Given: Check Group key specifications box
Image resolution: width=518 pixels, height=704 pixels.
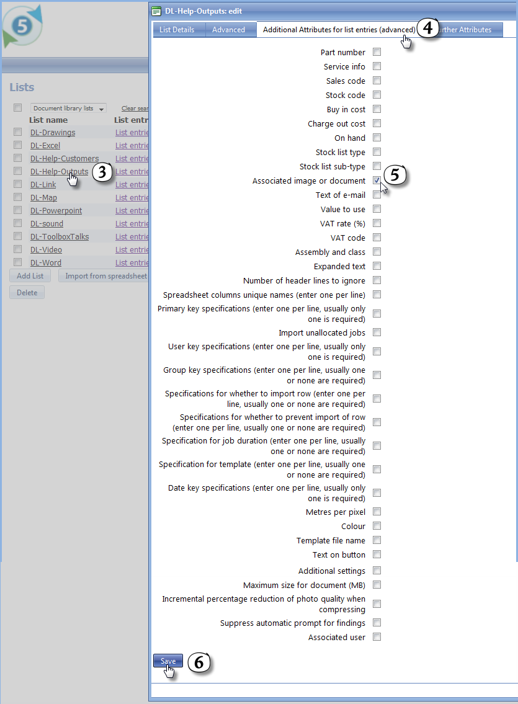Looking at the screenshot, I should click(377, 375).
